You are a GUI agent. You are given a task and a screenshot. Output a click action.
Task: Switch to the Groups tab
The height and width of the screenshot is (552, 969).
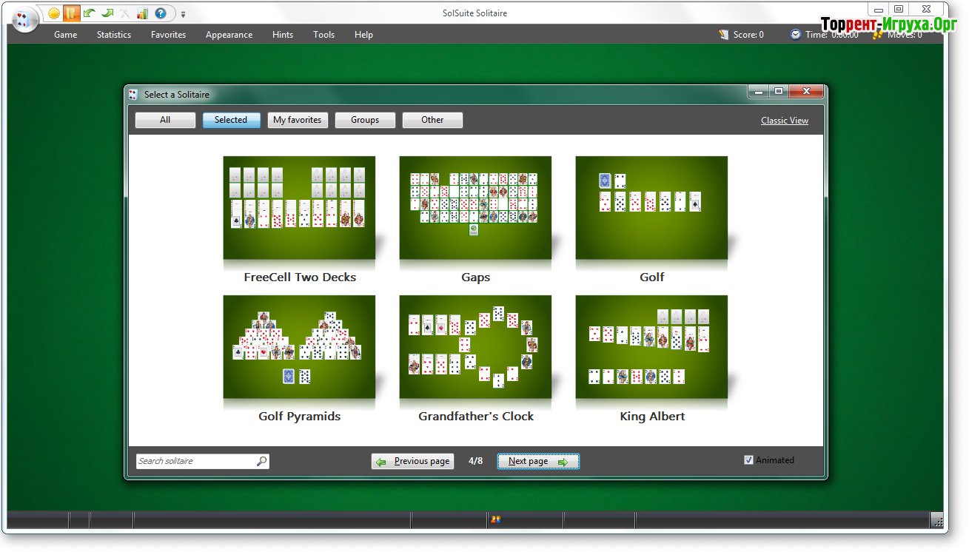coord(365,120)
